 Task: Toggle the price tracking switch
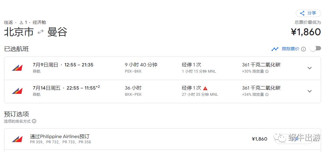pyautogui.click(x=316, y=49)
